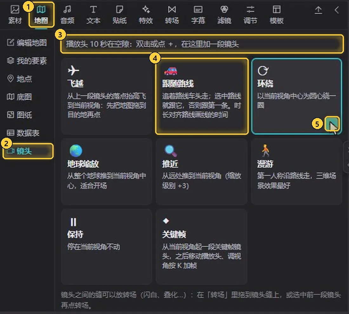Screen dimensions: 349x314
Task: Open the 滤镜 filters tab
Action: tap(224, 15)
